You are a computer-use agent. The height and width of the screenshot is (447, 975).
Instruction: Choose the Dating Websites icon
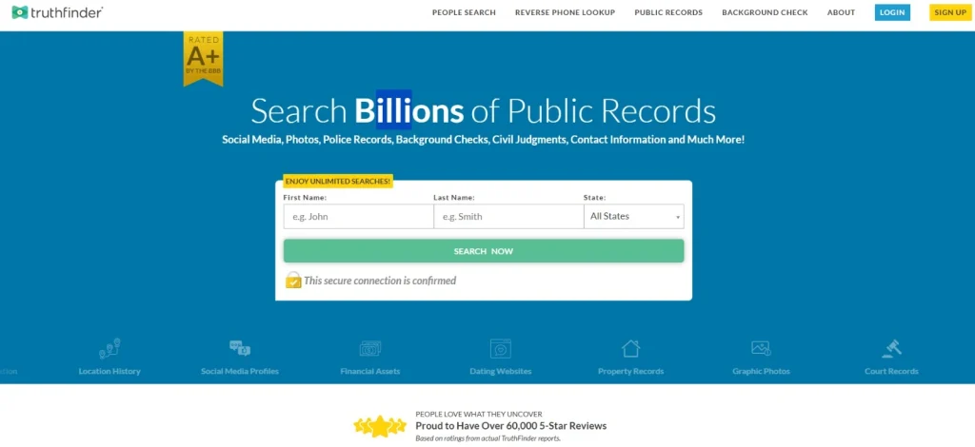point(501,349)
